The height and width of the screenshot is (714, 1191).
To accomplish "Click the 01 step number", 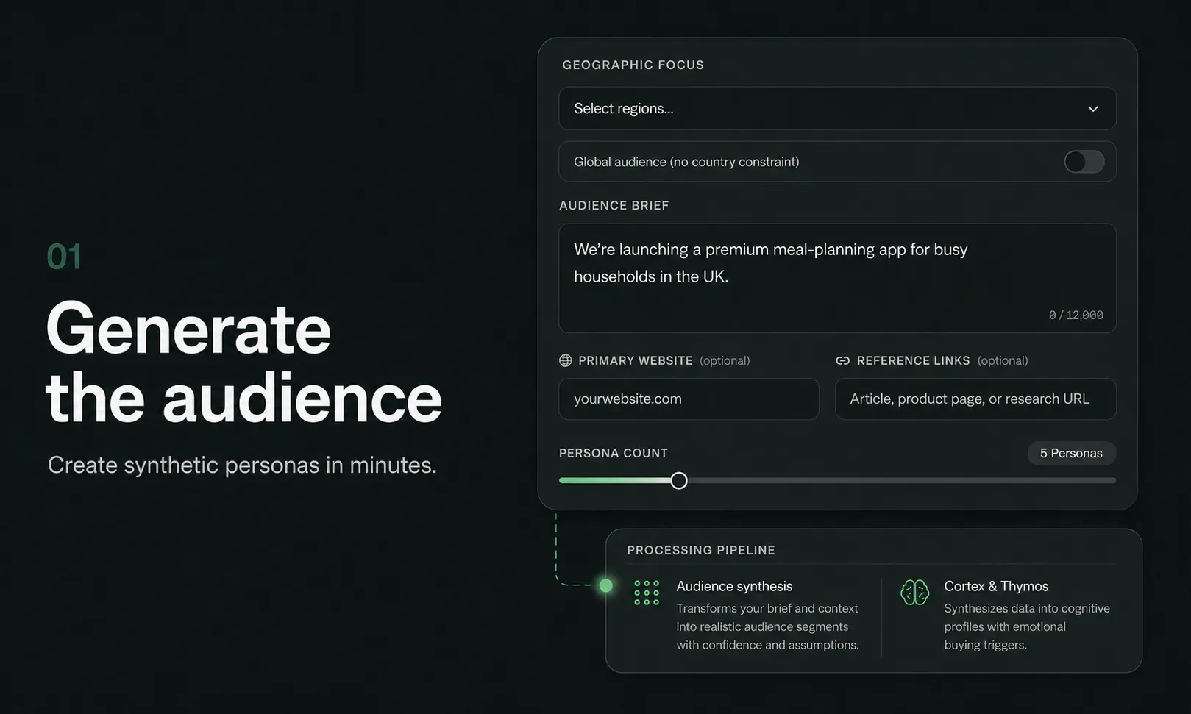I will [x=64, y=257].
